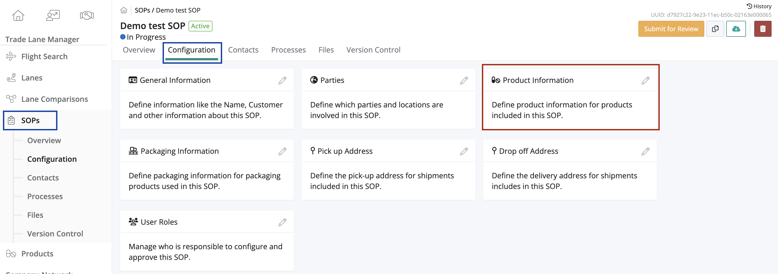Edit Drop off Address with pencil icon
Viewport: 778px width, 274px height.
645,151
